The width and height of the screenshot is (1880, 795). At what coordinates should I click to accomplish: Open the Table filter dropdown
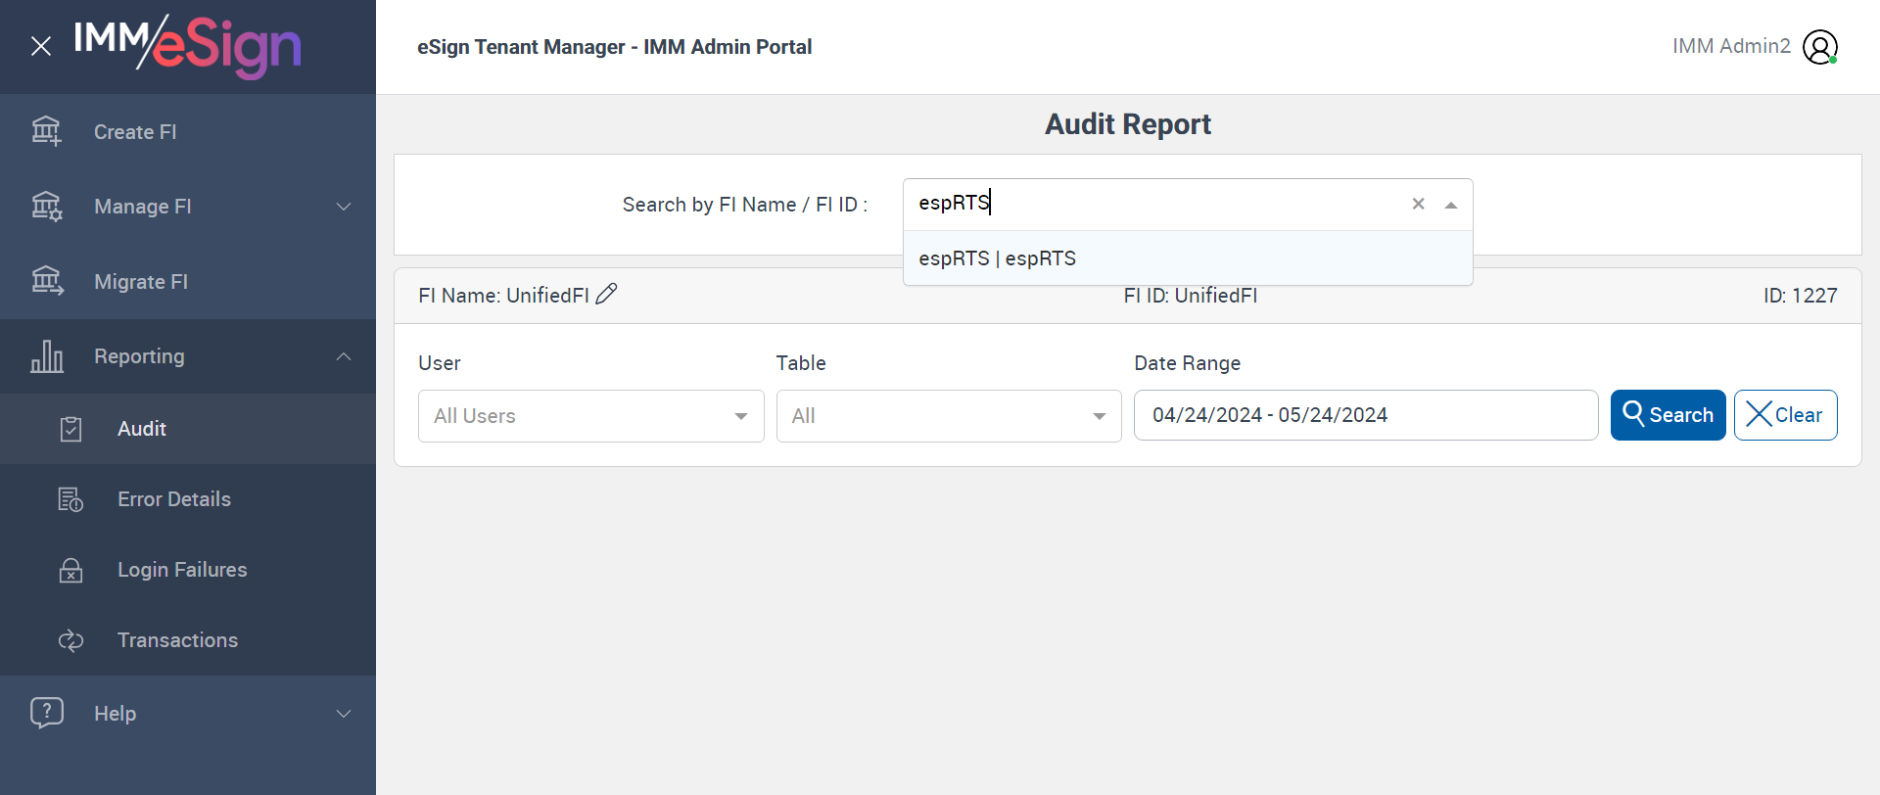click(x=948, y=416)
